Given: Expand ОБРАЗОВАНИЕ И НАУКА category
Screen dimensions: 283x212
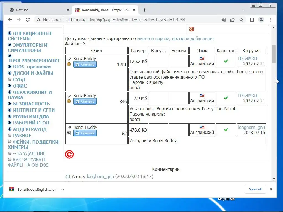Looking at the screenshot, I should pyautogui.click(x=10, y=92).
